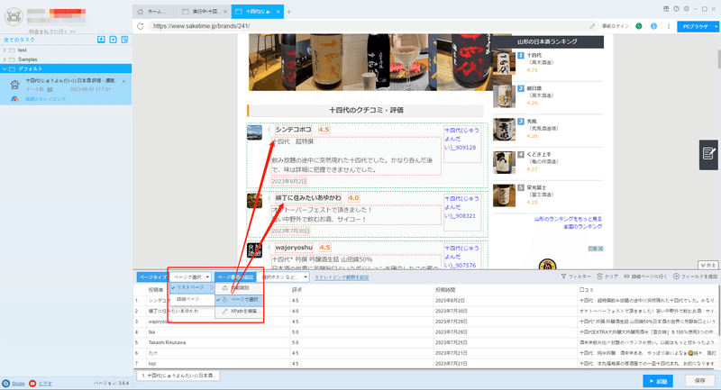Viewport: 721px width, 390px height.
Task: Click the info circle icon in title bar
Action: tap(677, 9)
